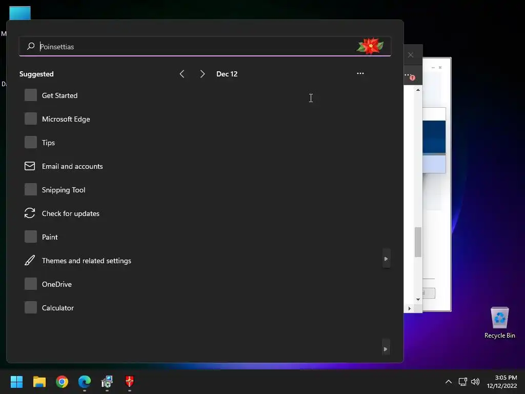Go to next day with right chevron
The height and width of the screenshot is (394, 525).
(x=202, y=74)
